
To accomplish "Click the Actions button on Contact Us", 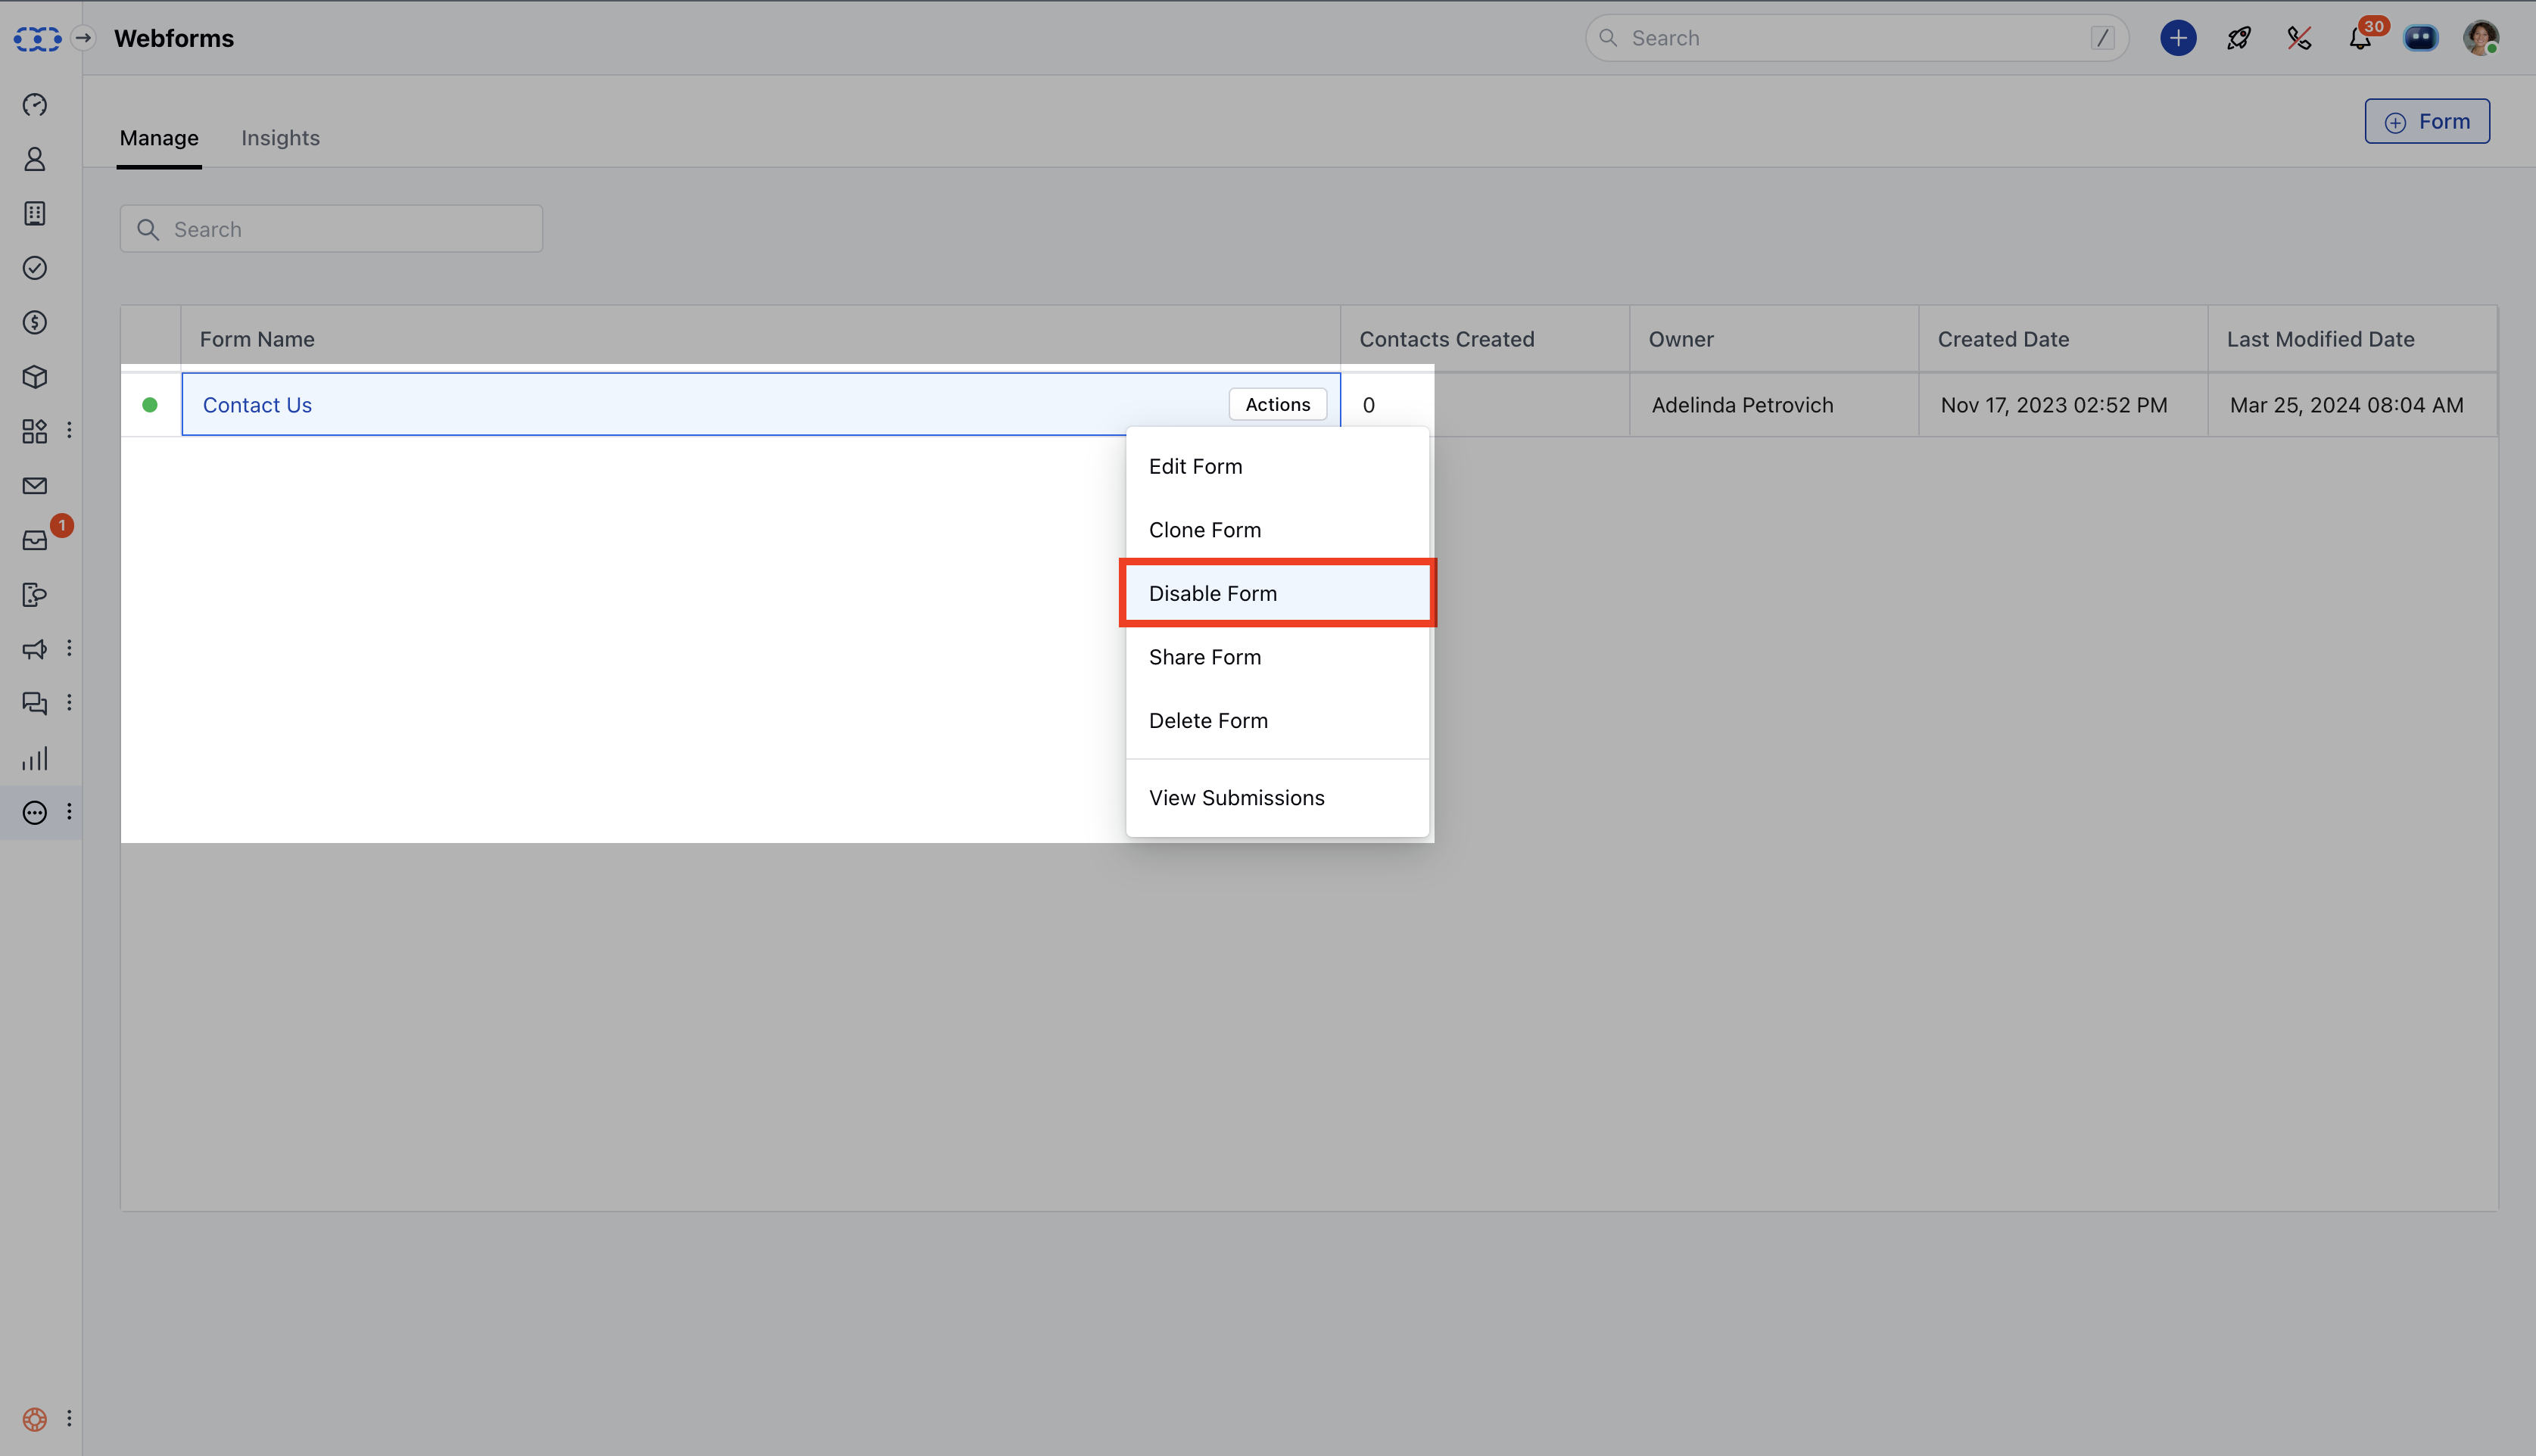I will (x=1278, y=404).
